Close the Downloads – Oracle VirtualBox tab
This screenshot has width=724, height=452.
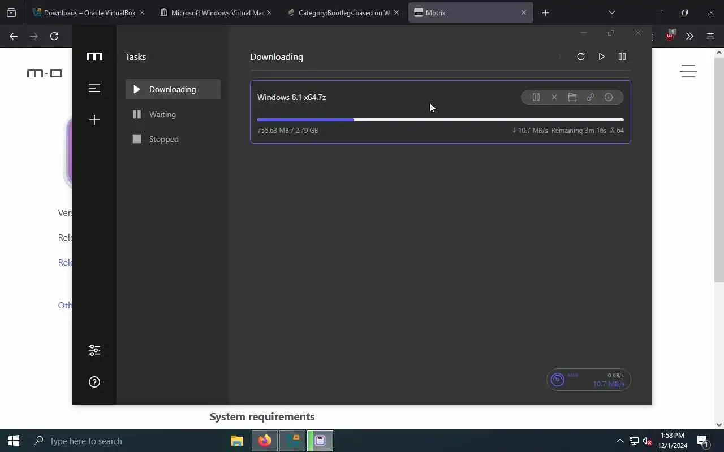pyautogui.click(x=141, y=12)
